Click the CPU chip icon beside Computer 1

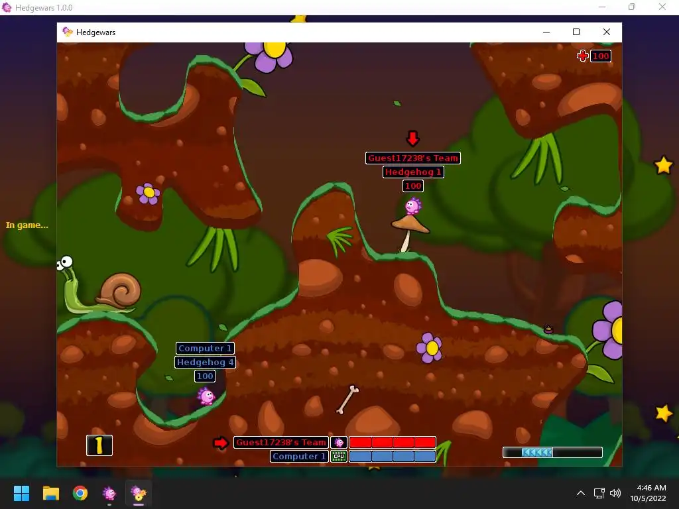pyautogui.click(x=339, y=456)
